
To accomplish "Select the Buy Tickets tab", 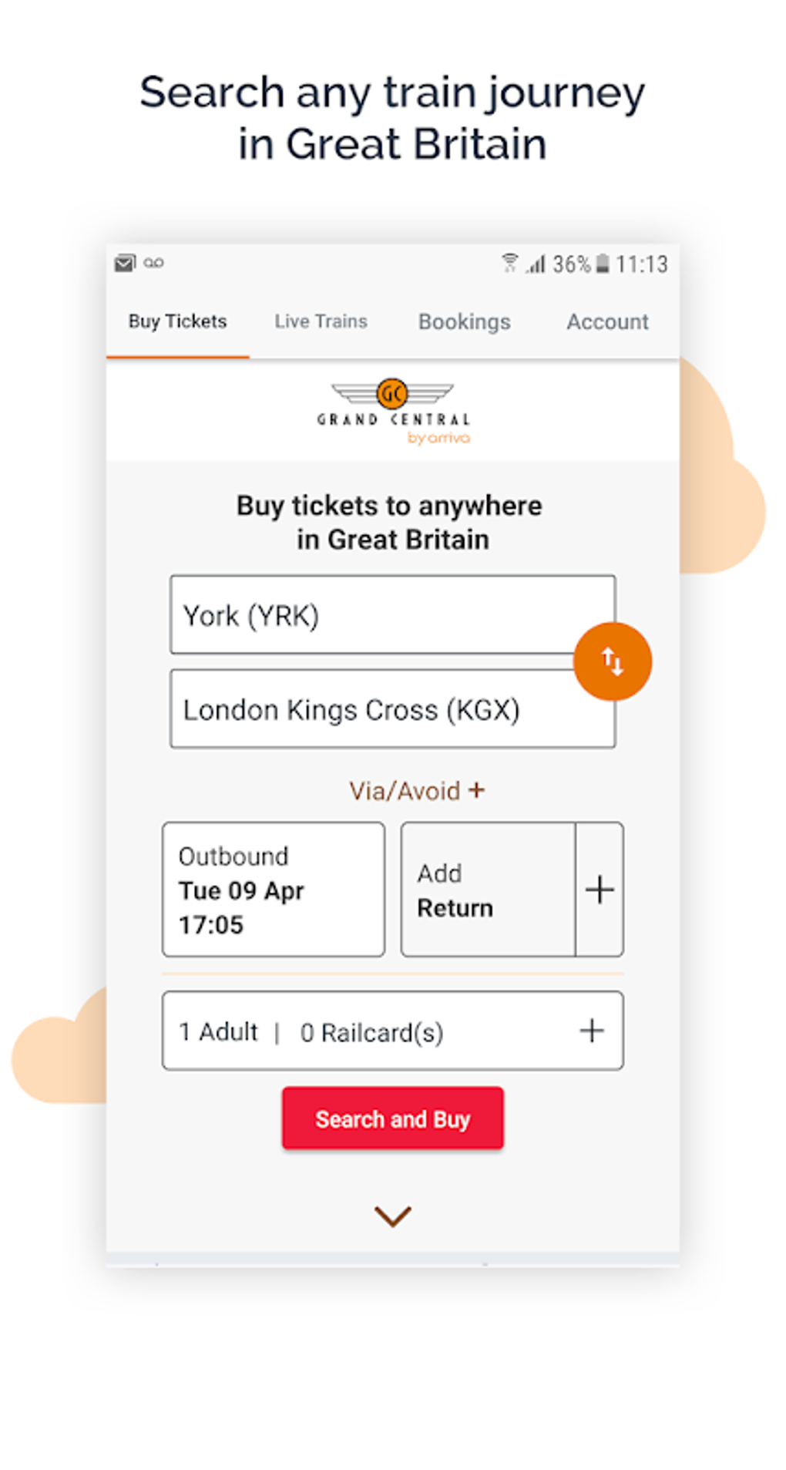I will tap(177, 321).
